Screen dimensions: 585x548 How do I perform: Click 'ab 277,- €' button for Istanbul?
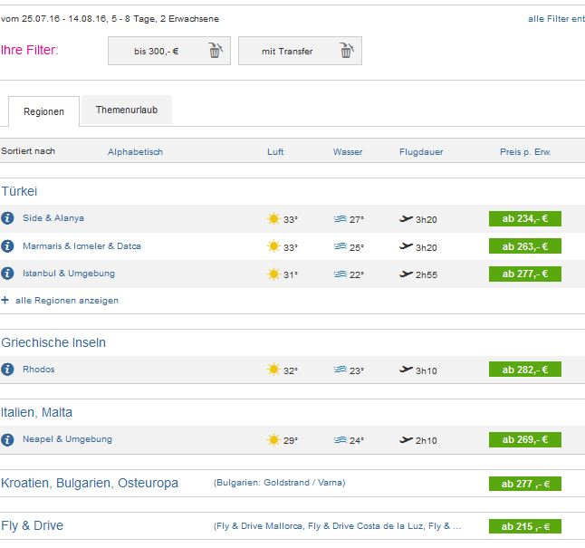(525, 274)
